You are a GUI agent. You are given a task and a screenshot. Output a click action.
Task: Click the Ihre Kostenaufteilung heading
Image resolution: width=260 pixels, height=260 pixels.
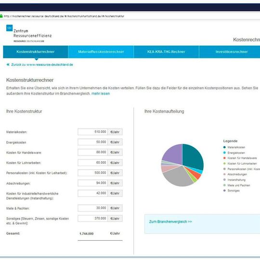click(x=164, y=111)
